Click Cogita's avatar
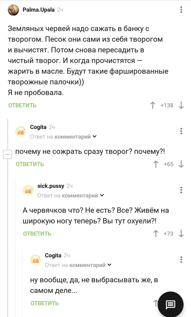The height and width of the screenshot is (317, 191). [x=21, y=131]
